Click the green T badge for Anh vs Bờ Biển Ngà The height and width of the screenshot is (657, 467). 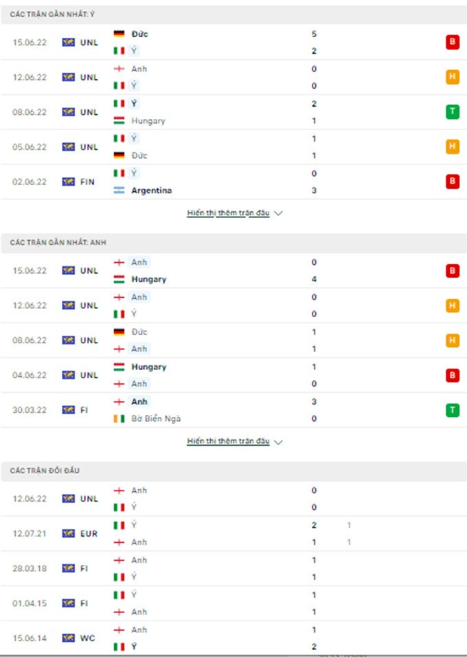point(452,410)
